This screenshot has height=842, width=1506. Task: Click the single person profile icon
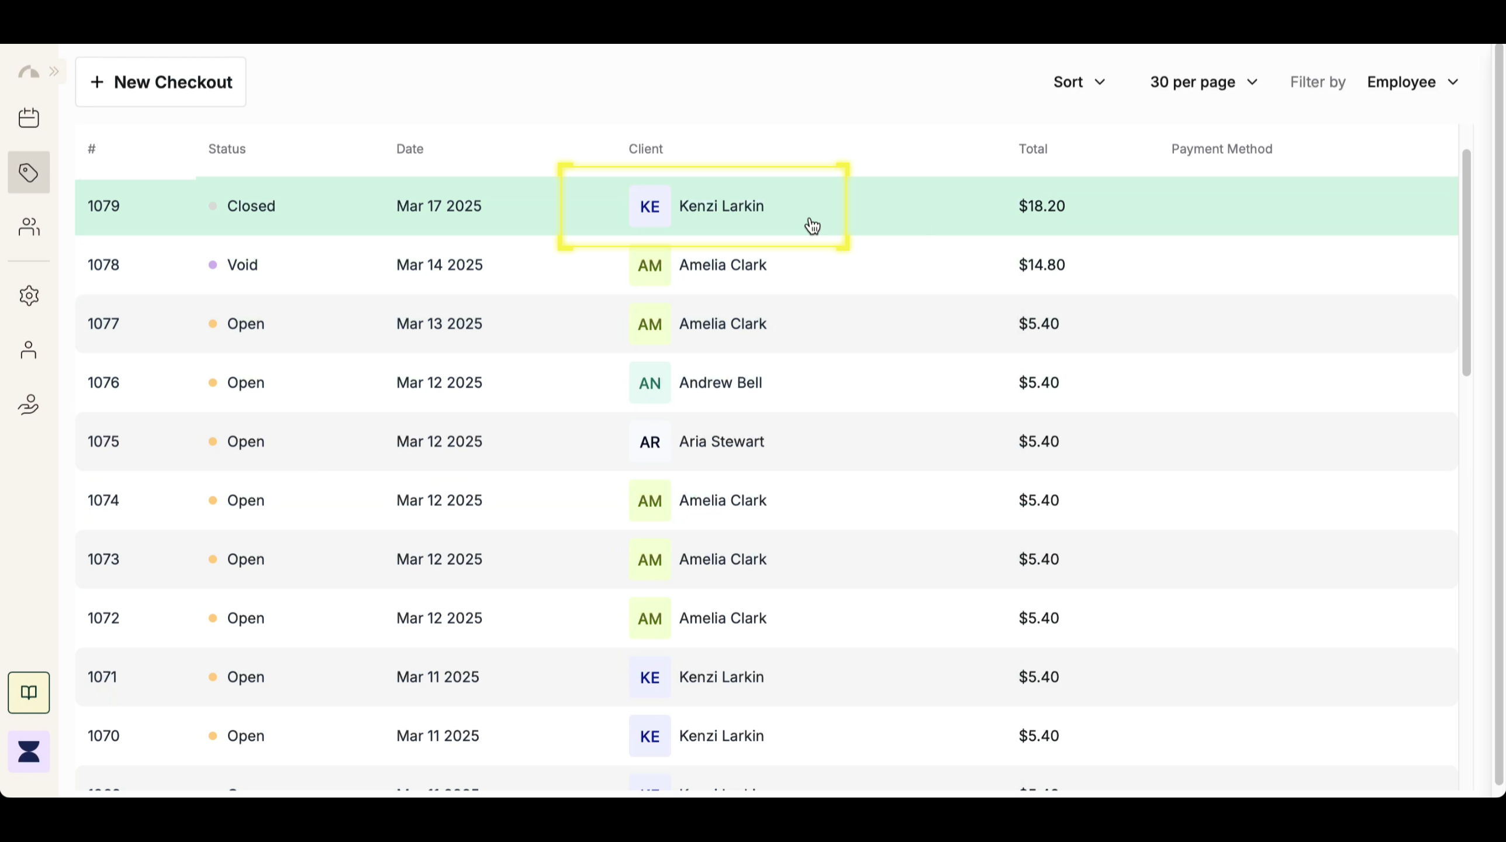click(29, 350)
